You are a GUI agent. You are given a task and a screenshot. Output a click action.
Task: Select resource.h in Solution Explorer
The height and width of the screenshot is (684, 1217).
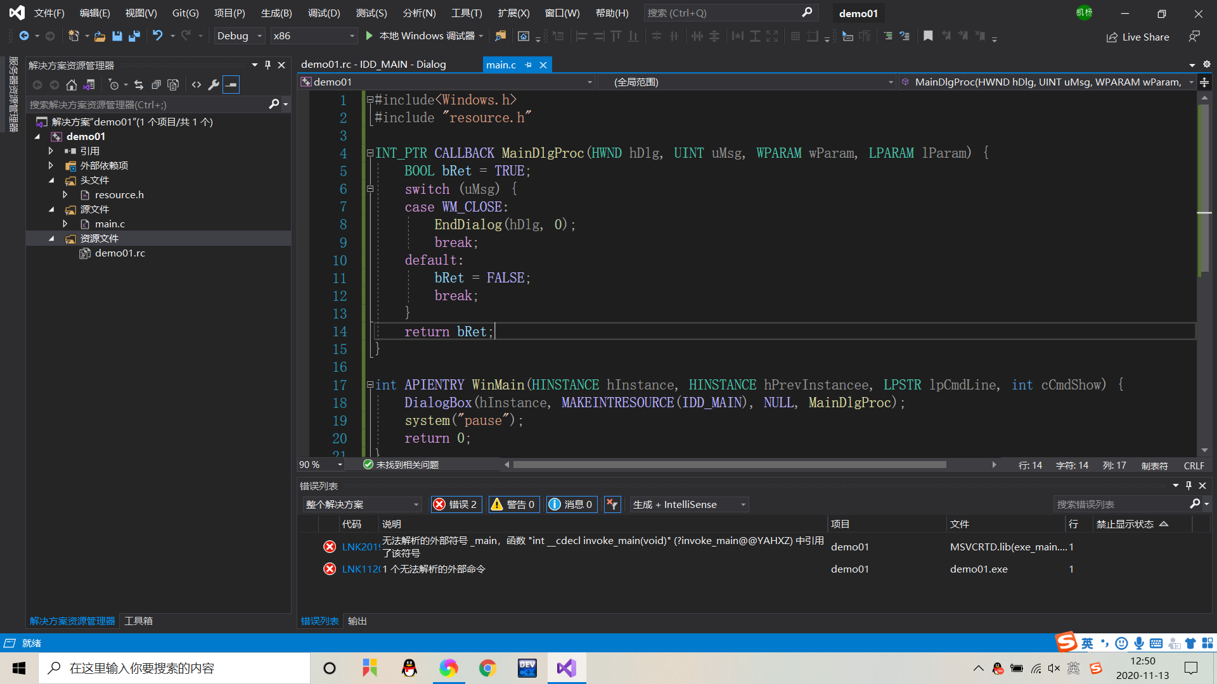(x=119, y=194)
